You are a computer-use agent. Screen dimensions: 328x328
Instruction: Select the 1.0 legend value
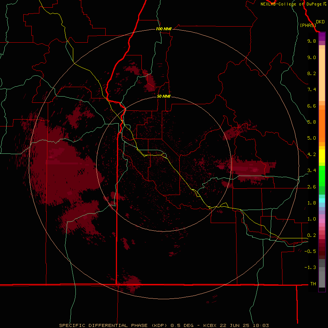tap(312, 219)
